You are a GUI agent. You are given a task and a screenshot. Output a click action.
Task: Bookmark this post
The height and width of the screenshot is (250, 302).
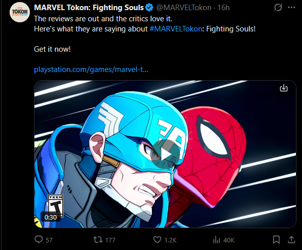(276, 240)
